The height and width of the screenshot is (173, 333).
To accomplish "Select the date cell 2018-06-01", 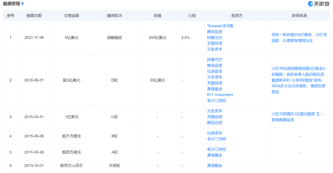I will 34,80.
